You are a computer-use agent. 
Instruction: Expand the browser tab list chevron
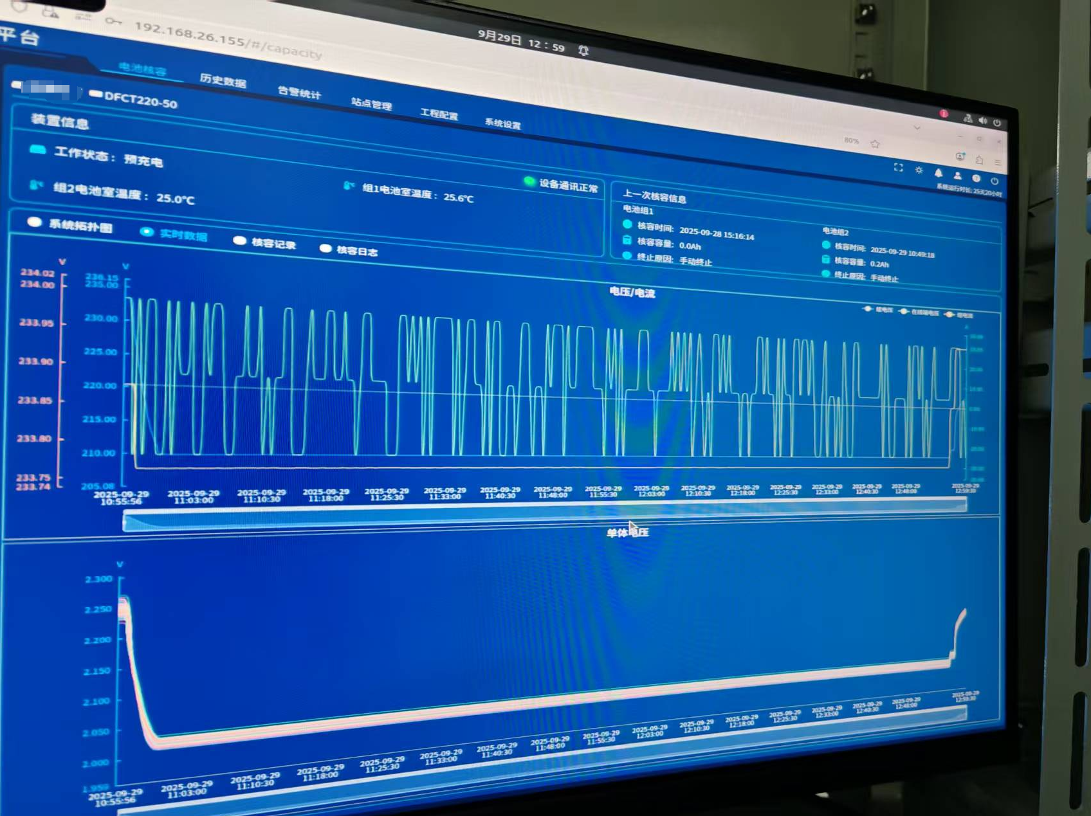coord(917,127)
